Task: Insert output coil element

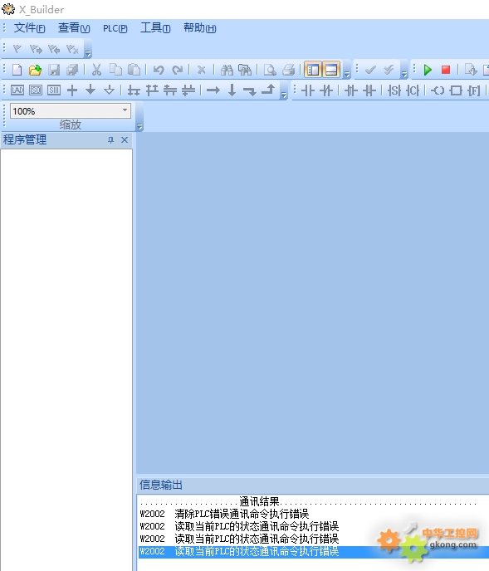Action: pos(438,90)
